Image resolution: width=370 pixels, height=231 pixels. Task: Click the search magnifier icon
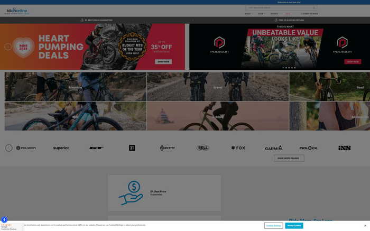(x=314, y=7)
